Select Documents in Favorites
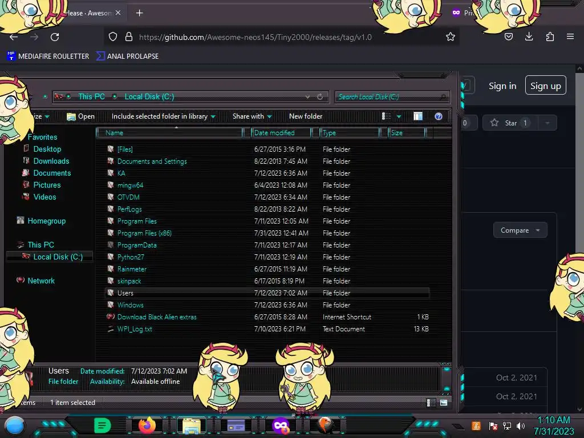The image size is (584, 438). coord(52,173)
